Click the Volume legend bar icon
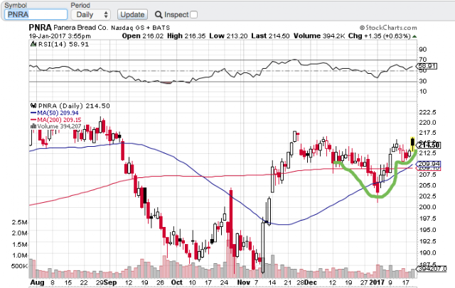The height and width of the screenshot is (288, 455). click(x=33, y=126)
